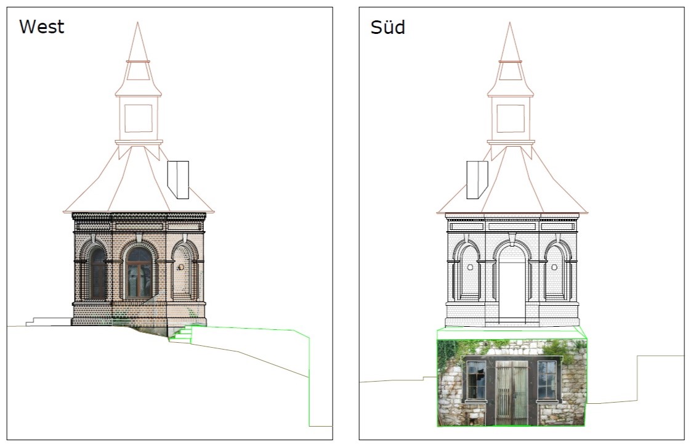Click the round ornament in the Süd left arch
The image size is (691, 447).
coord(470,268)
